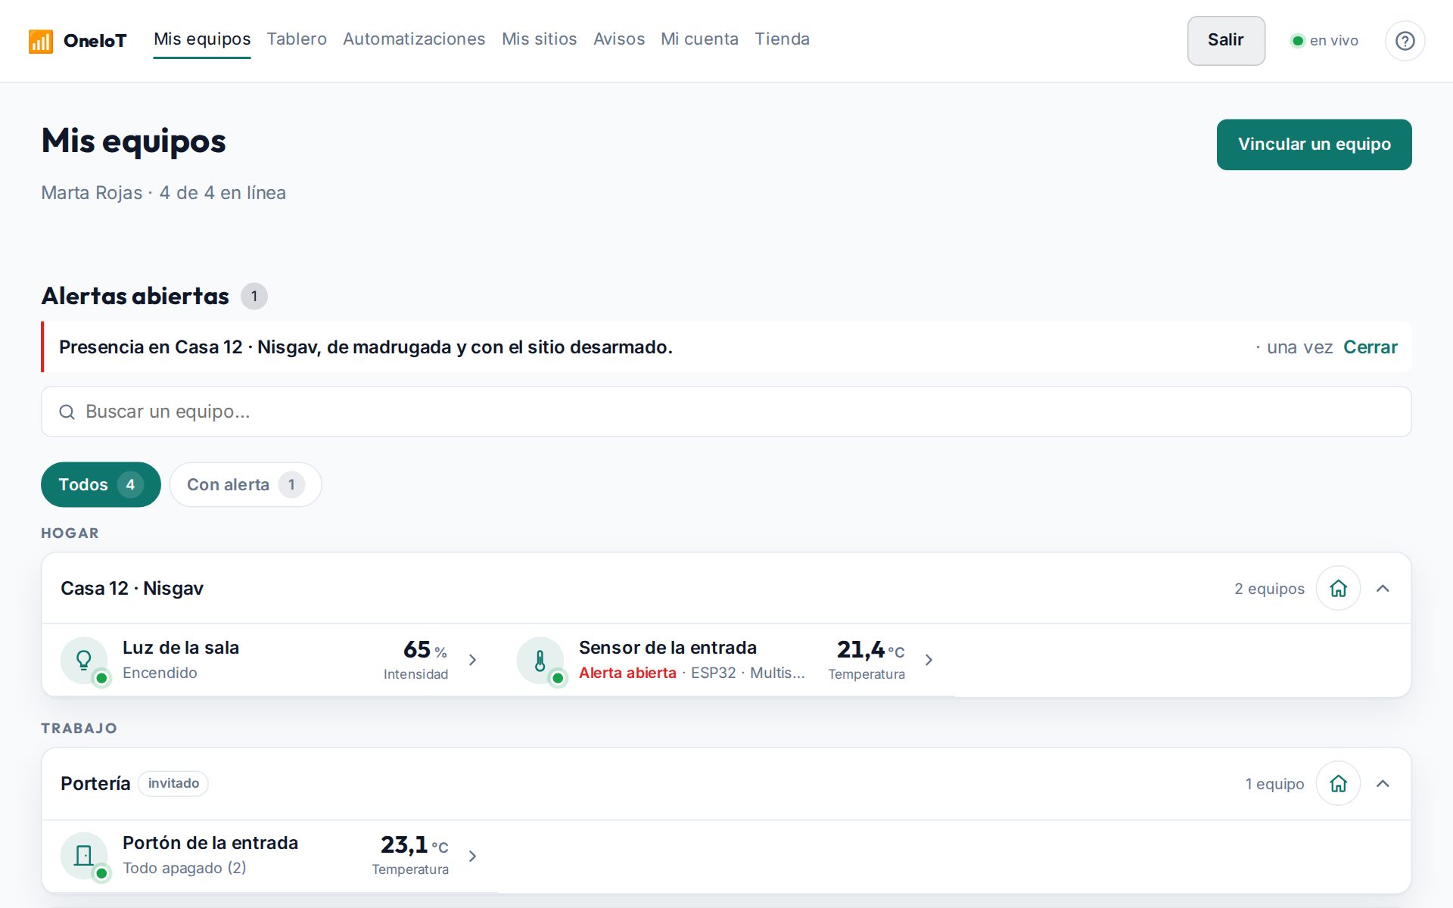
Task: Open Portón de la entrada details chevron
Action: coord(472,856)
